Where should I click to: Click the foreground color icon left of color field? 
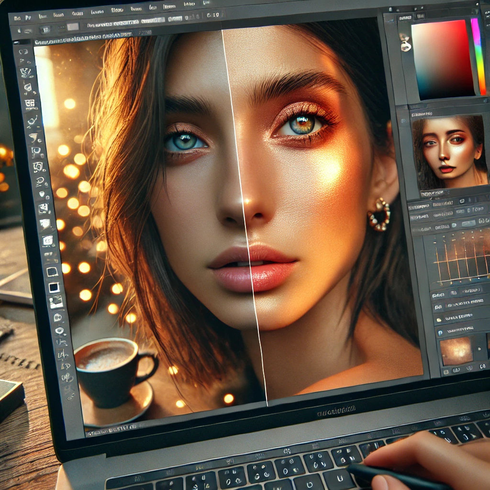(406, 45)
